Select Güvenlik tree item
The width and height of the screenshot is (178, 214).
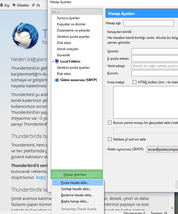63,55
